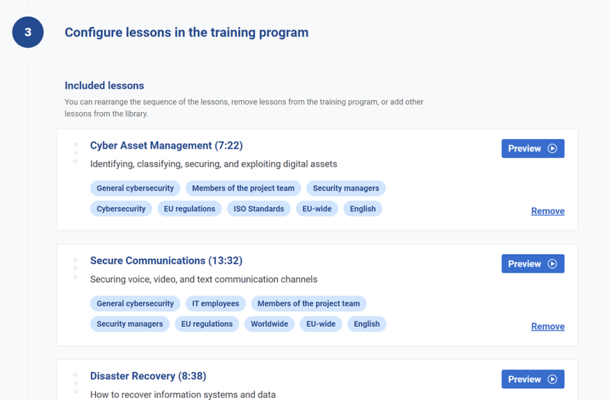
Task: Select the drag handle beside Disaster Recovery
Action: tap(76, 383)
